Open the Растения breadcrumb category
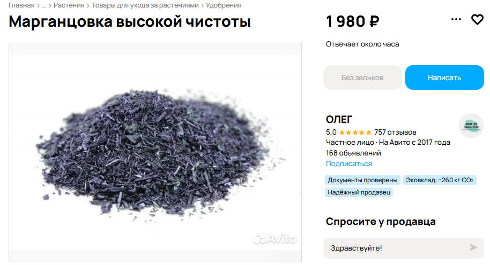Screen dimensions: 490x265 coord(69,5)
